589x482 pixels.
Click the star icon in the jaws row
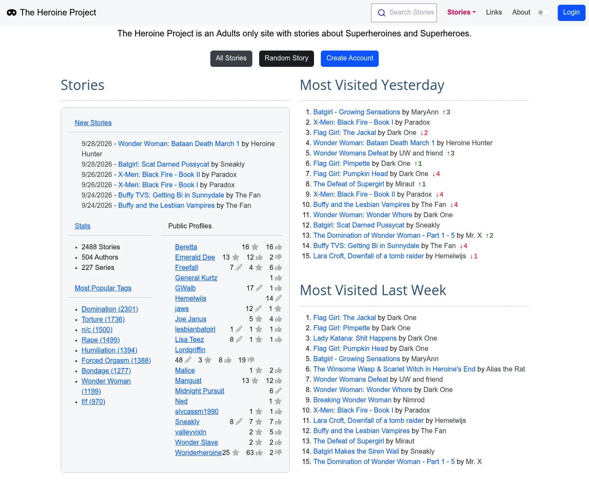click(x=278, y=309)
